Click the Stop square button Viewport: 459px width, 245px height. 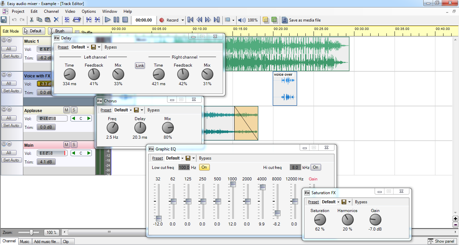tap(125, 20)
